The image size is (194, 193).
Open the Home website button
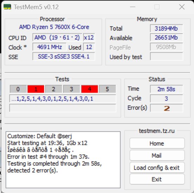pyautogui.click(x=157, y=143)
